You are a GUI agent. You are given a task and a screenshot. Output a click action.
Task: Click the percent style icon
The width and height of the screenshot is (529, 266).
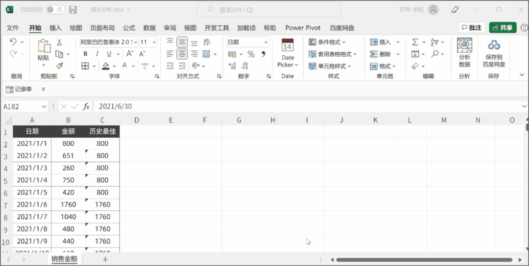pos(251,54)
